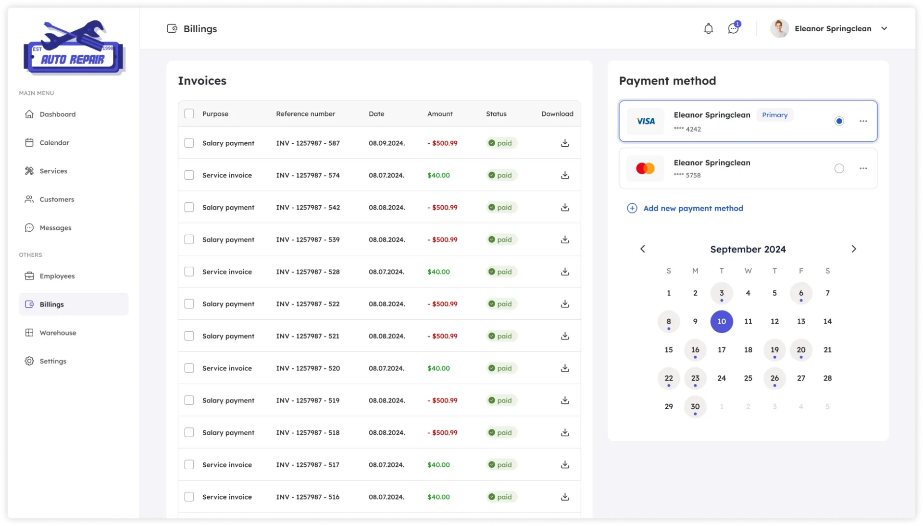
Task: Download the invoice ending 522
Action: coord(565,304)
